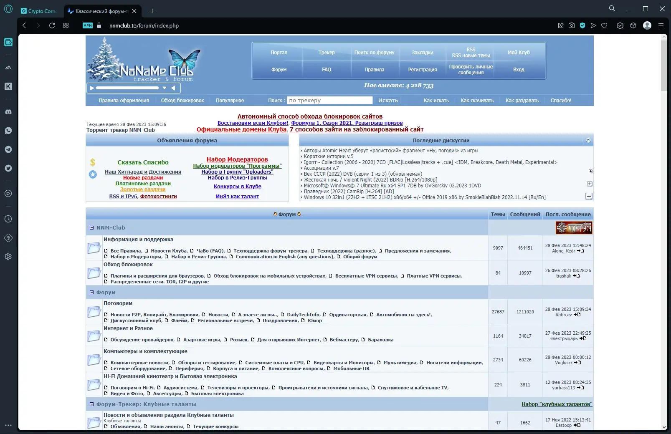The width and height of the screenshot is (671, 434).
Task: Send the page with the paper-plane icon
Action: (x=593, y=25)
